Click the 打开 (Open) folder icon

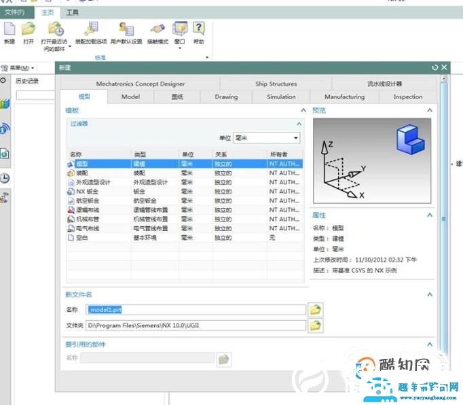click(29, 29)
